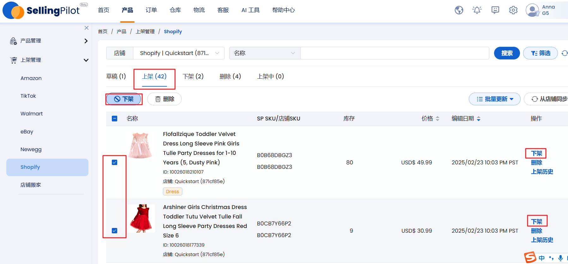Open the feedback message icon
Image resolution: width=568 pixels, height=264 pixels.
click(495, 10)
